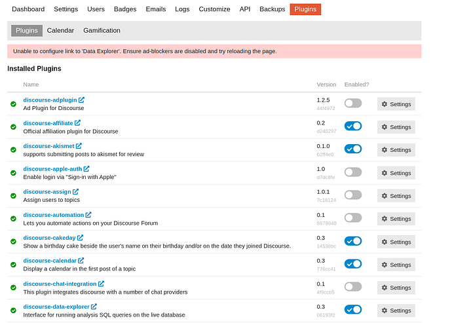Open Settings for discourse-akismet

click(396, 150)
